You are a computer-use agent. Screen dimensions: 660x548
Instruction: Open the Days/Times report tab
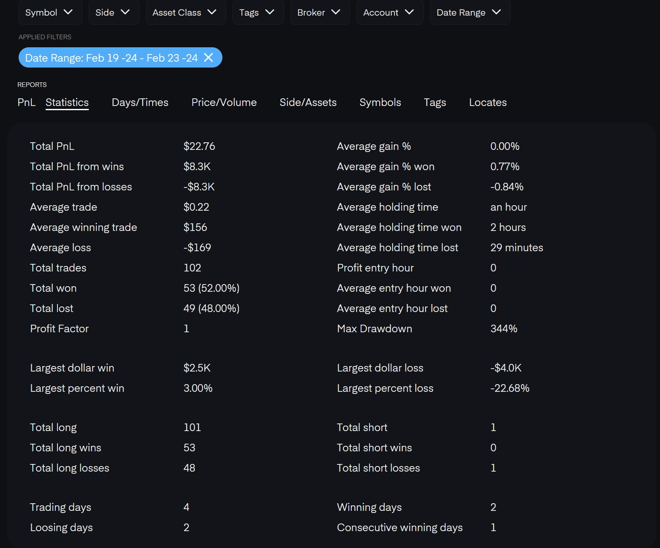pyautogui.click(x=140, y=102)
